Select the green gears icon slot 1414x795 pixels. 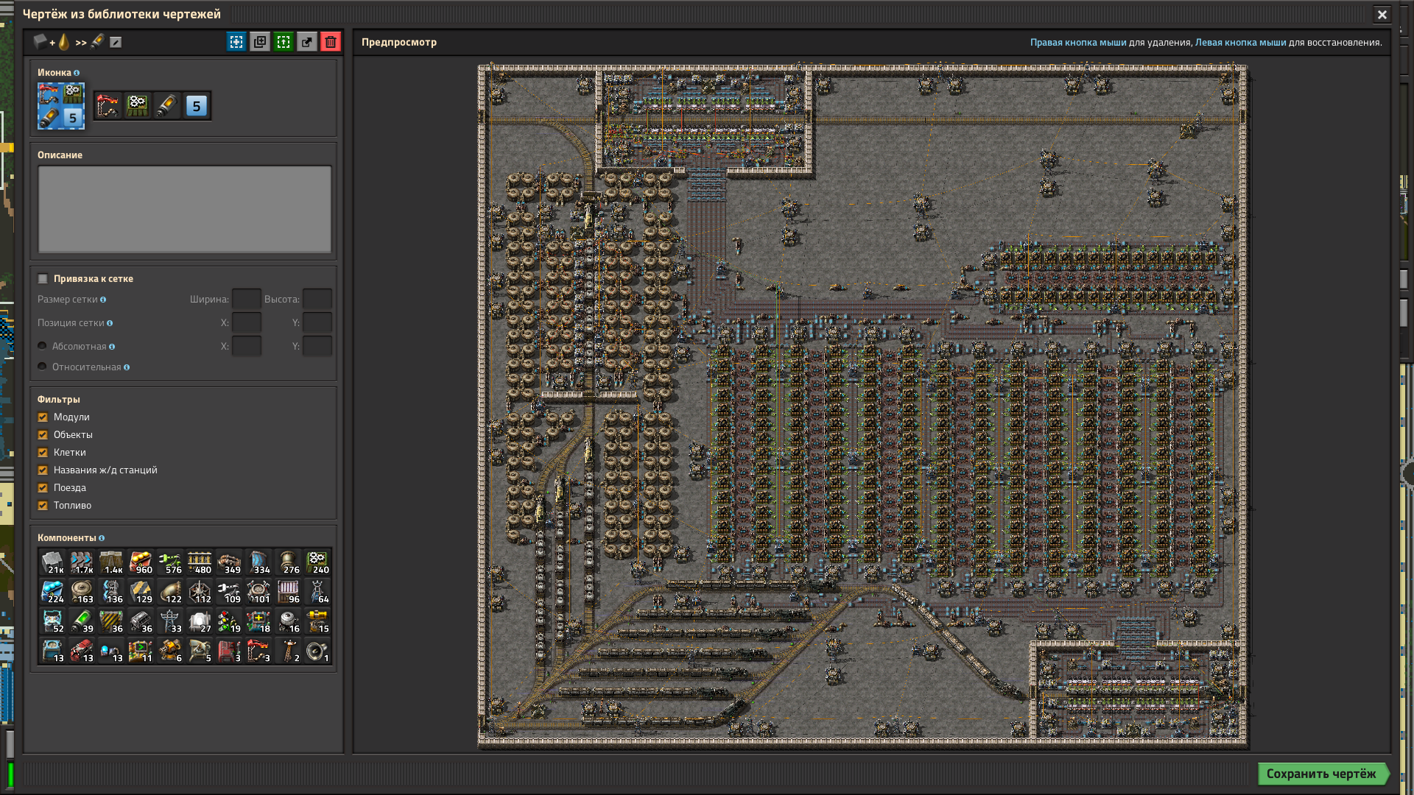click(x=138, y=106)
